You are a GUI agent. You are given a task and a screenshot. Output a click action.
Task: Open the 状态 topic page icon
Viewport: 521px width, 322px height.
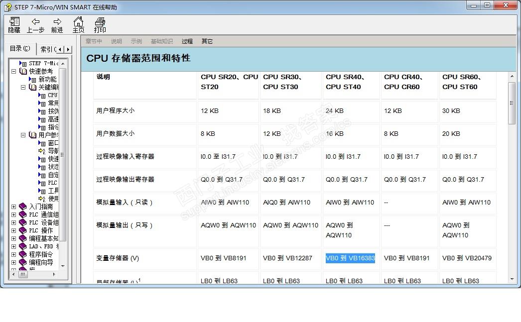pyautogui.click(x=42, y=167)
